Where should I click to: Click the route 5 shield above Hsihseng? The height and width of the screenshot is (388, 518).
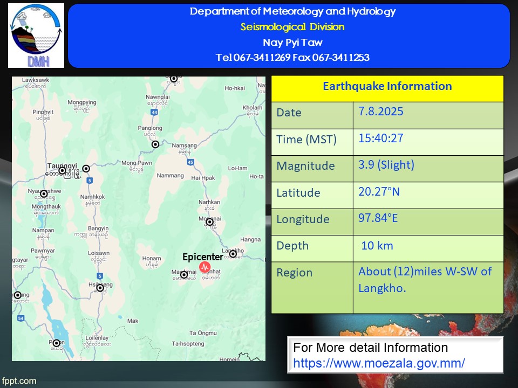point(100,276)
